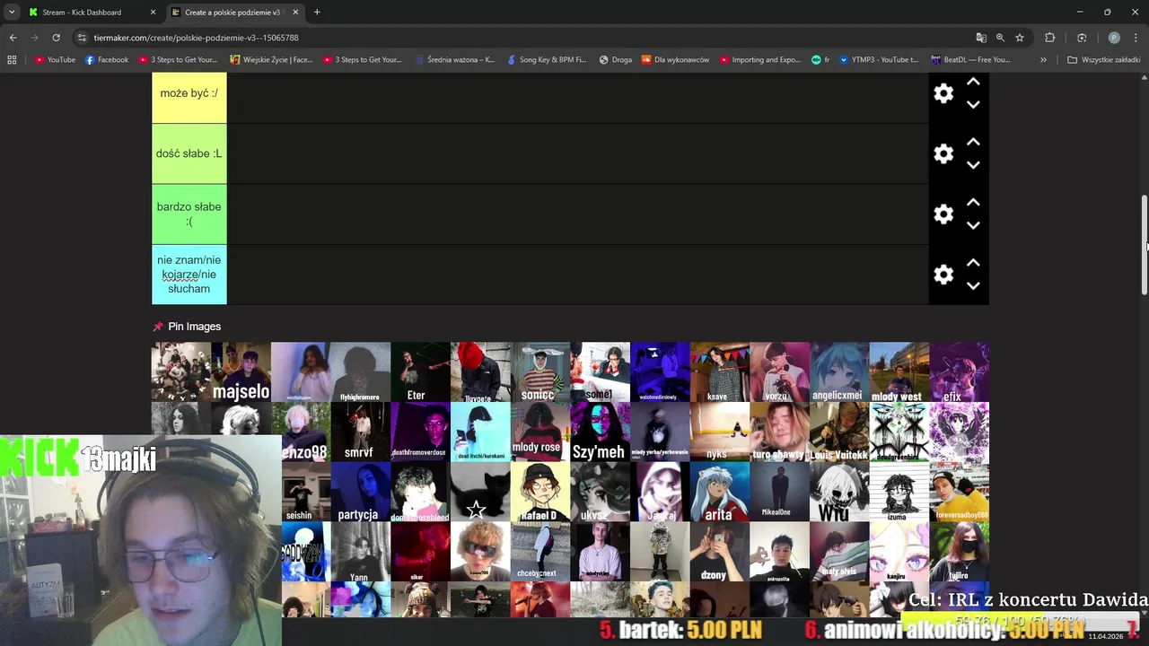This screenshot has width=1149, height=646.
Task: Open the 'Wszystkie zakładki' folder
Action: coord(1103,60)
